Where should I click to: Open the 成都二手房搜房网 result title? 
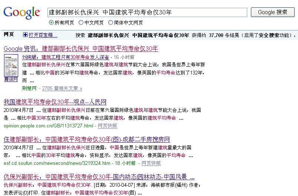pyautogui.click(x=87, y=139)
